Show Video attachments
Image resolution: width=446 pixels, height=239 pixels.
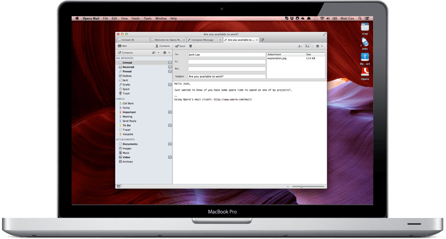pos(144,157)
